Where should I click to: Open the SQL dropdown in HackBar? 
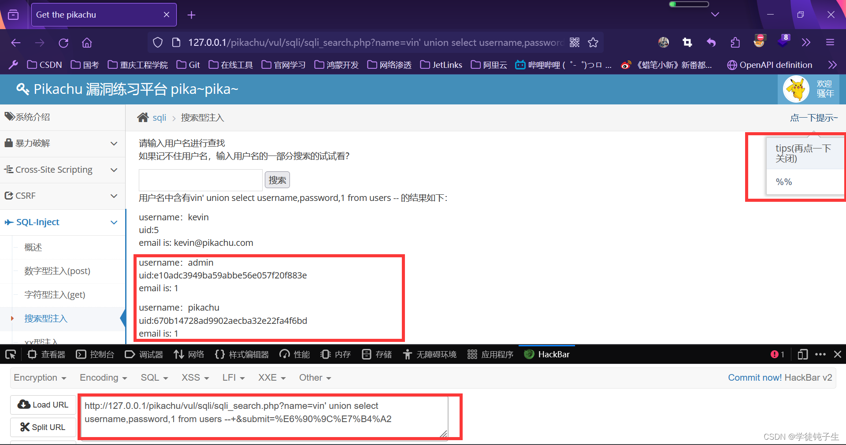154,378
